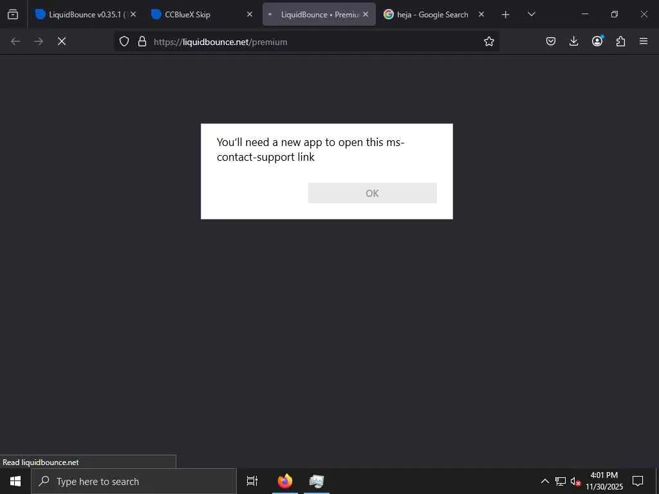Click the taskbar app beside Firefox
This screenshot has height=494, width=659.
[x=317, y=481]
